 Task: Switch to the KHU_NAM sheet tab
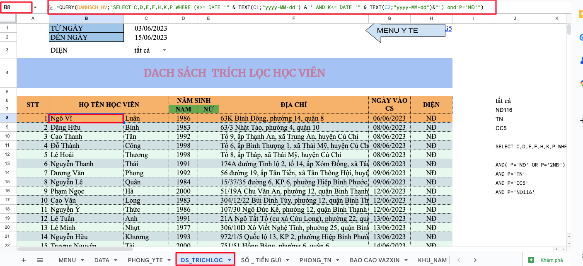click(x=432, y=260)
